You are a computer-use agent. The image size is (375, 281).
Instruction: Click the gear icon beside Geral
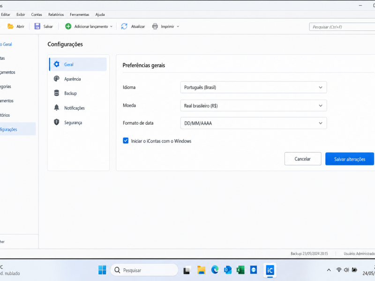click(x=56, y=64)
